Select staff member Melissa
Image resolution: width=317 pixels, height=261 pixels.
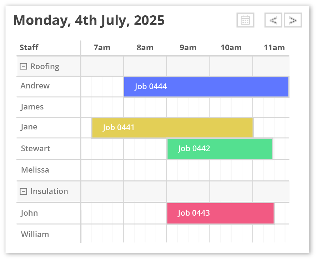[35, 170]
